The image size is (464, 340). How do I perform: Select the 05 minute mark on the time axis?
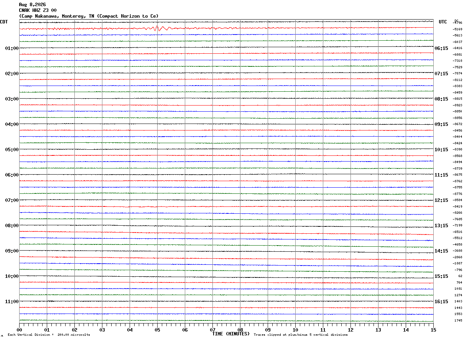coord(157,330)
